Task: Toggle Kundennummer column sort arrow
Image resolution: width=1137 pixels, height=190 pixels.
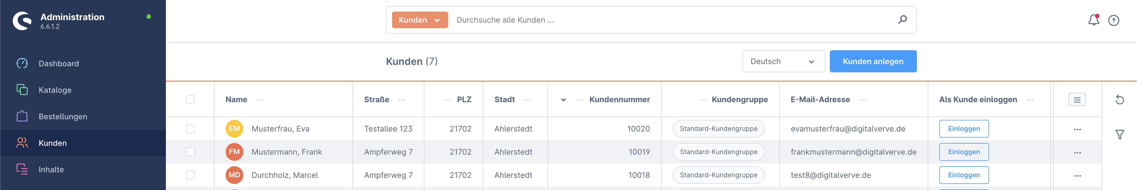Action: point(563,100)
